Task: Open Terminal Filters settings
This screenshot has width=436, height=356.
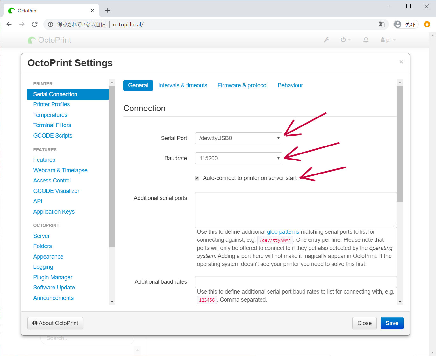Action: (x=52, y=125)
